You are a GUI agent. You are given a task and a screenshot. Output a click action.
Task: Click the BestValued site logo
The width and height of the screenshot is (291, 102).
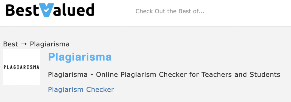[x=50, y=10]
